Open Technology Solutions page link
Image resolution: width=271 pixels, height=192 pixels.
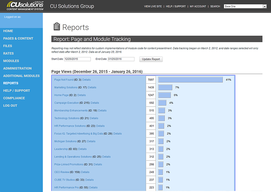(x=67, y=118)
